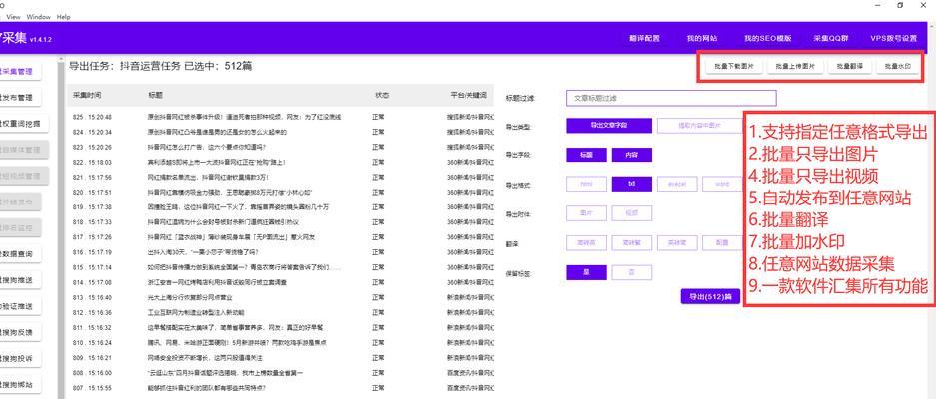Choose word as the export format

coord(722,184)
